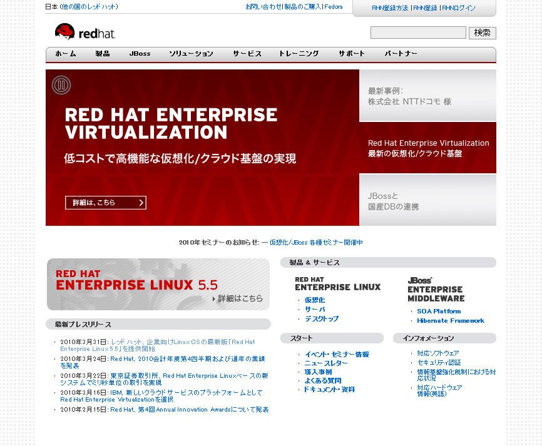Open the 対応ソフトウェア link
This screenshot has width=542, height=446.
pyautogui.click(x=438, y=353)
